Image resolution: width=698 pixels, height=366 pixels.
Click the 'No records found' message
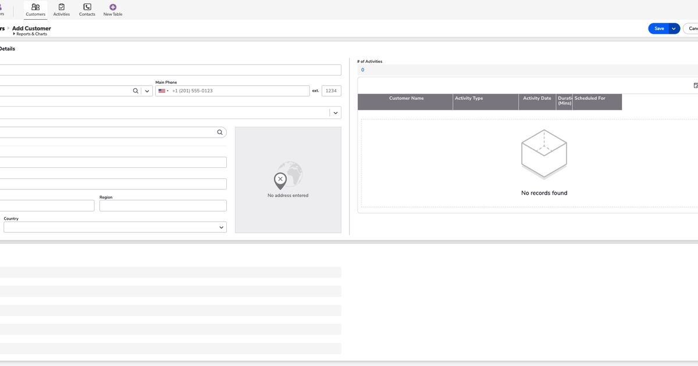pyautogui.click(x=544, y=193)
